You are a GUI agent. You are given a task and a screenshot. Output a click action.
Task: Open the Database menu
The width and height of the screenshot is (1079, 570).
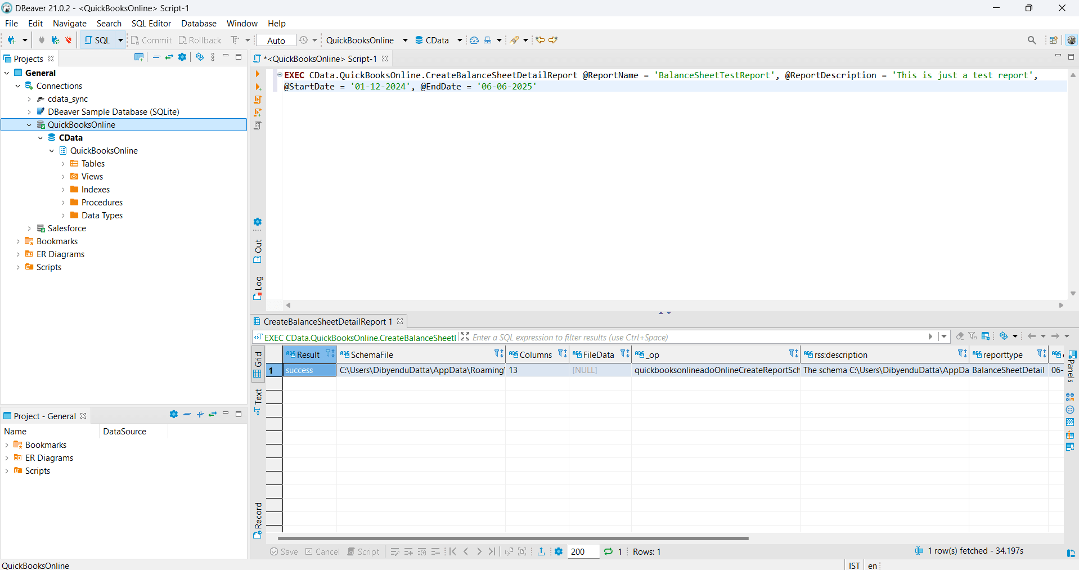(x=199, y=24)
